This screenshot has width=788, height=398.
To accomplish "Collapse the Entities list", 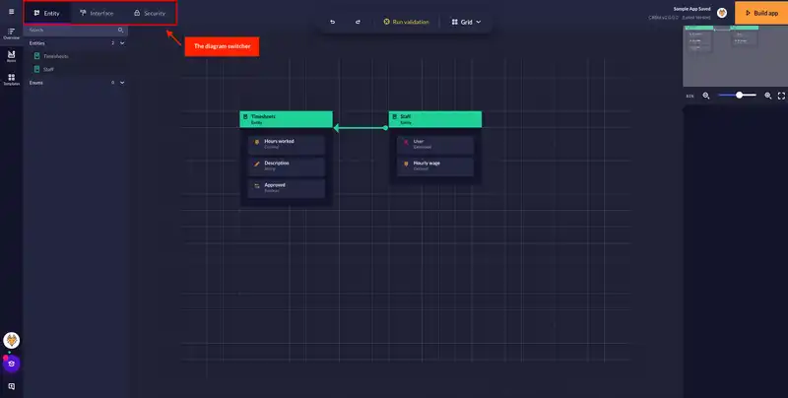I will tap(122, 43).
